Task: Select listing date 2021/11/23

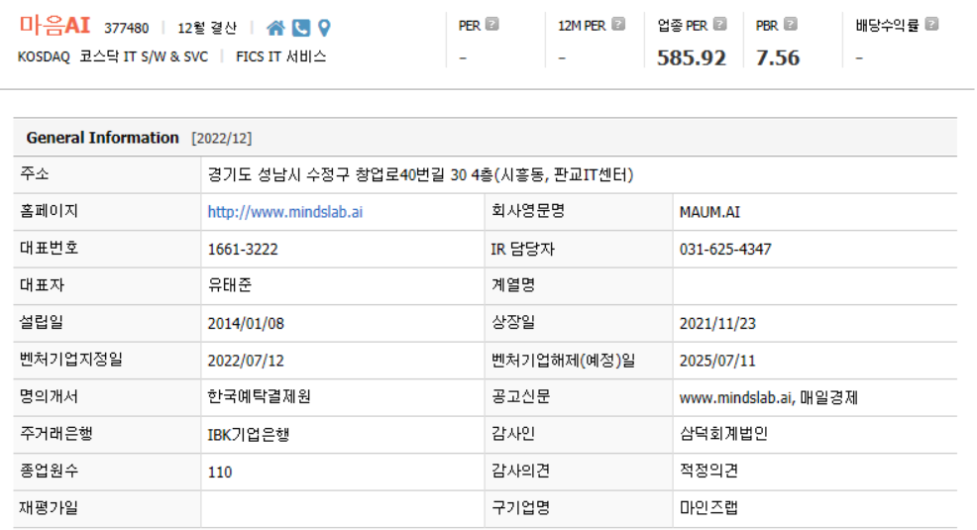Action: coord(717,324)
